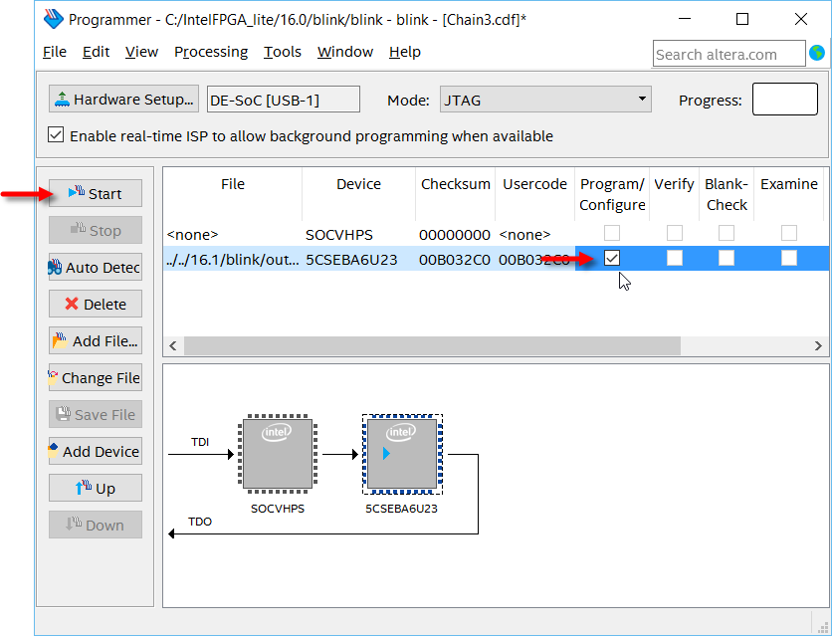
Task: Open the Mode dropdown showing JTAG
Action: pyautogui.click(x=545, y=100)
